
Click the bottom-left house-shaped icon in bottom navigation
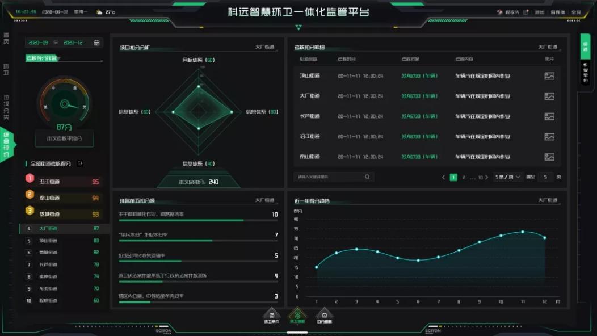272,316
